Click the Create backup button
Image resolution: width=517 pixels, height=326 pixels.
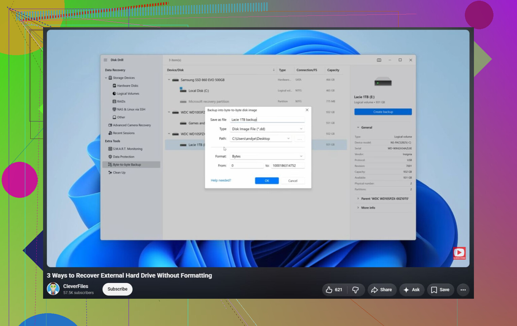coord(383,112)
